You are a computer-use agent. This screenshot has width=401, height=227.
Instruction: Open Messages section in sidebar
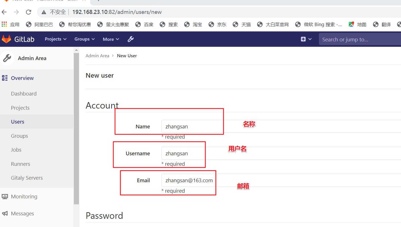pos(22,213)
